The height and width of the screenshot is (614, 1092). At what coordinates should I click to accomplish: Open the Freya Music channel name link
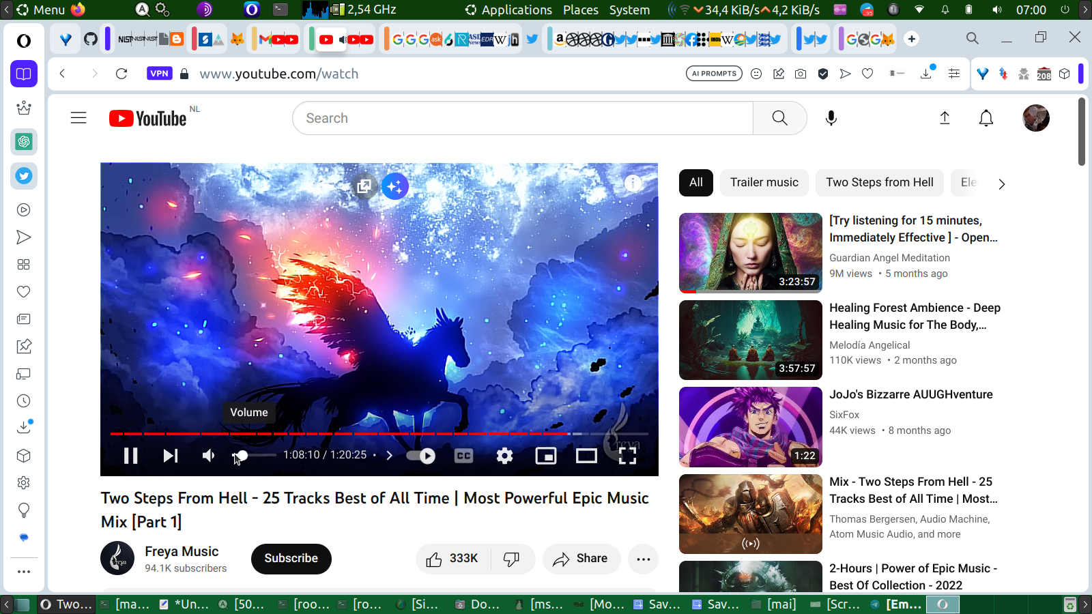click(x=182, y=551)
